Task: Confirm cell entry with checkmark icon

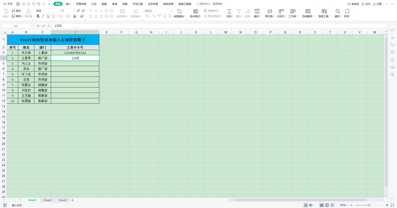Action: (44, 26)
